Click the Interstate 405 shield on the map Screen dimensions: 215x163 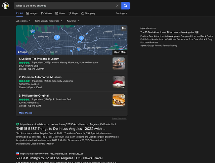(x=33, y=31)
